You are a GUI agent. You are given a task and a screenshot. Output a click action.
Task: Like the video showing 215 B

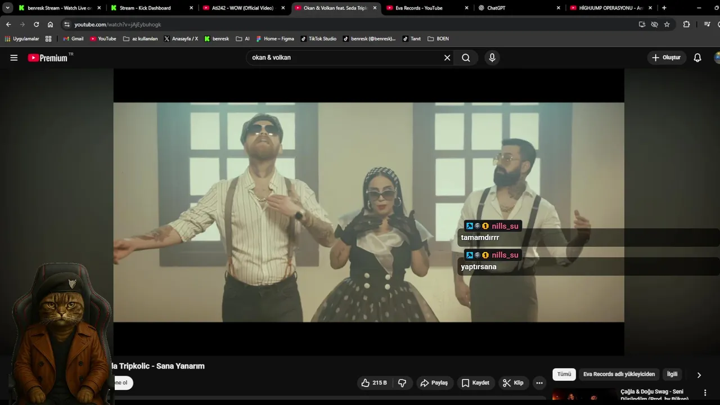point(374,382)
